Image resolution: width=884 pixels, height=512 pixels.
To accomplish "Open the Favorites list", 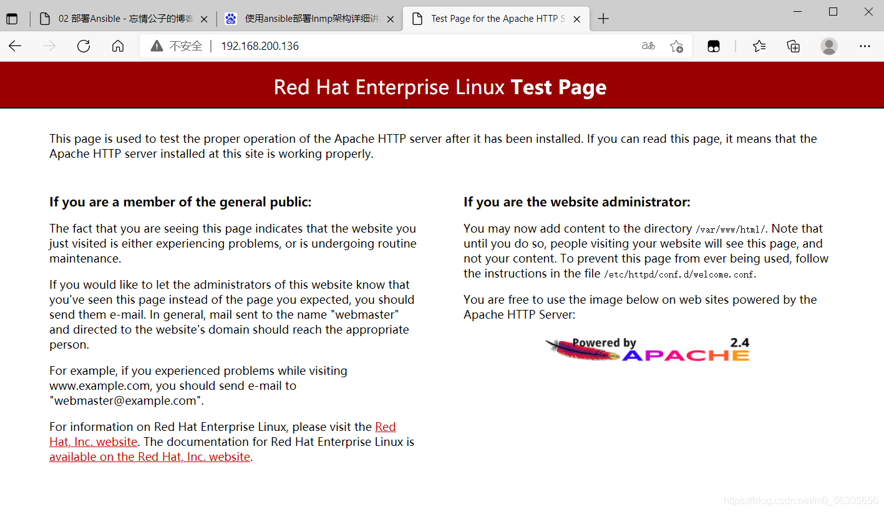I will (x=759, y=46).
